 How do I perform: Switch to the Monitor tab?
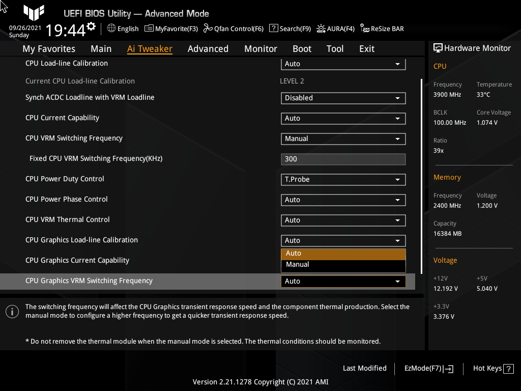pyautogui.click(x=260, y=48)
